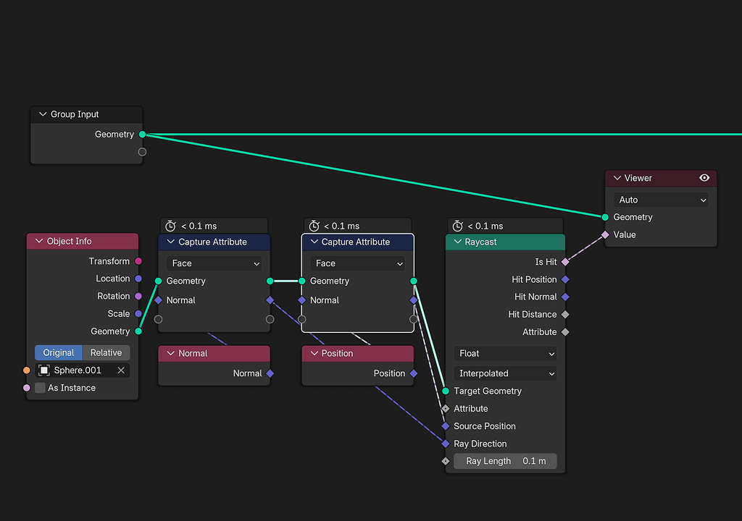Click the Raycast Hit Distance output socket
Image resolution: width=742 pixels, height=521 pixels.
(x=565, y=314)
